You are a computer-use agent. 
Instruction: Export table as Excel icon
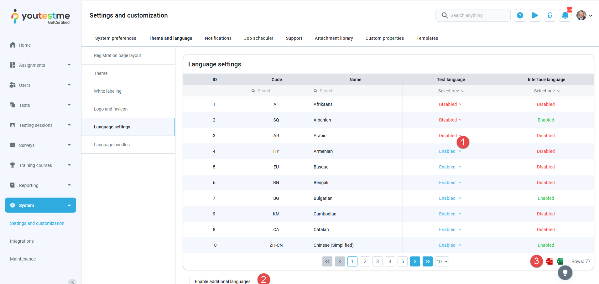[x=560, y=261]
